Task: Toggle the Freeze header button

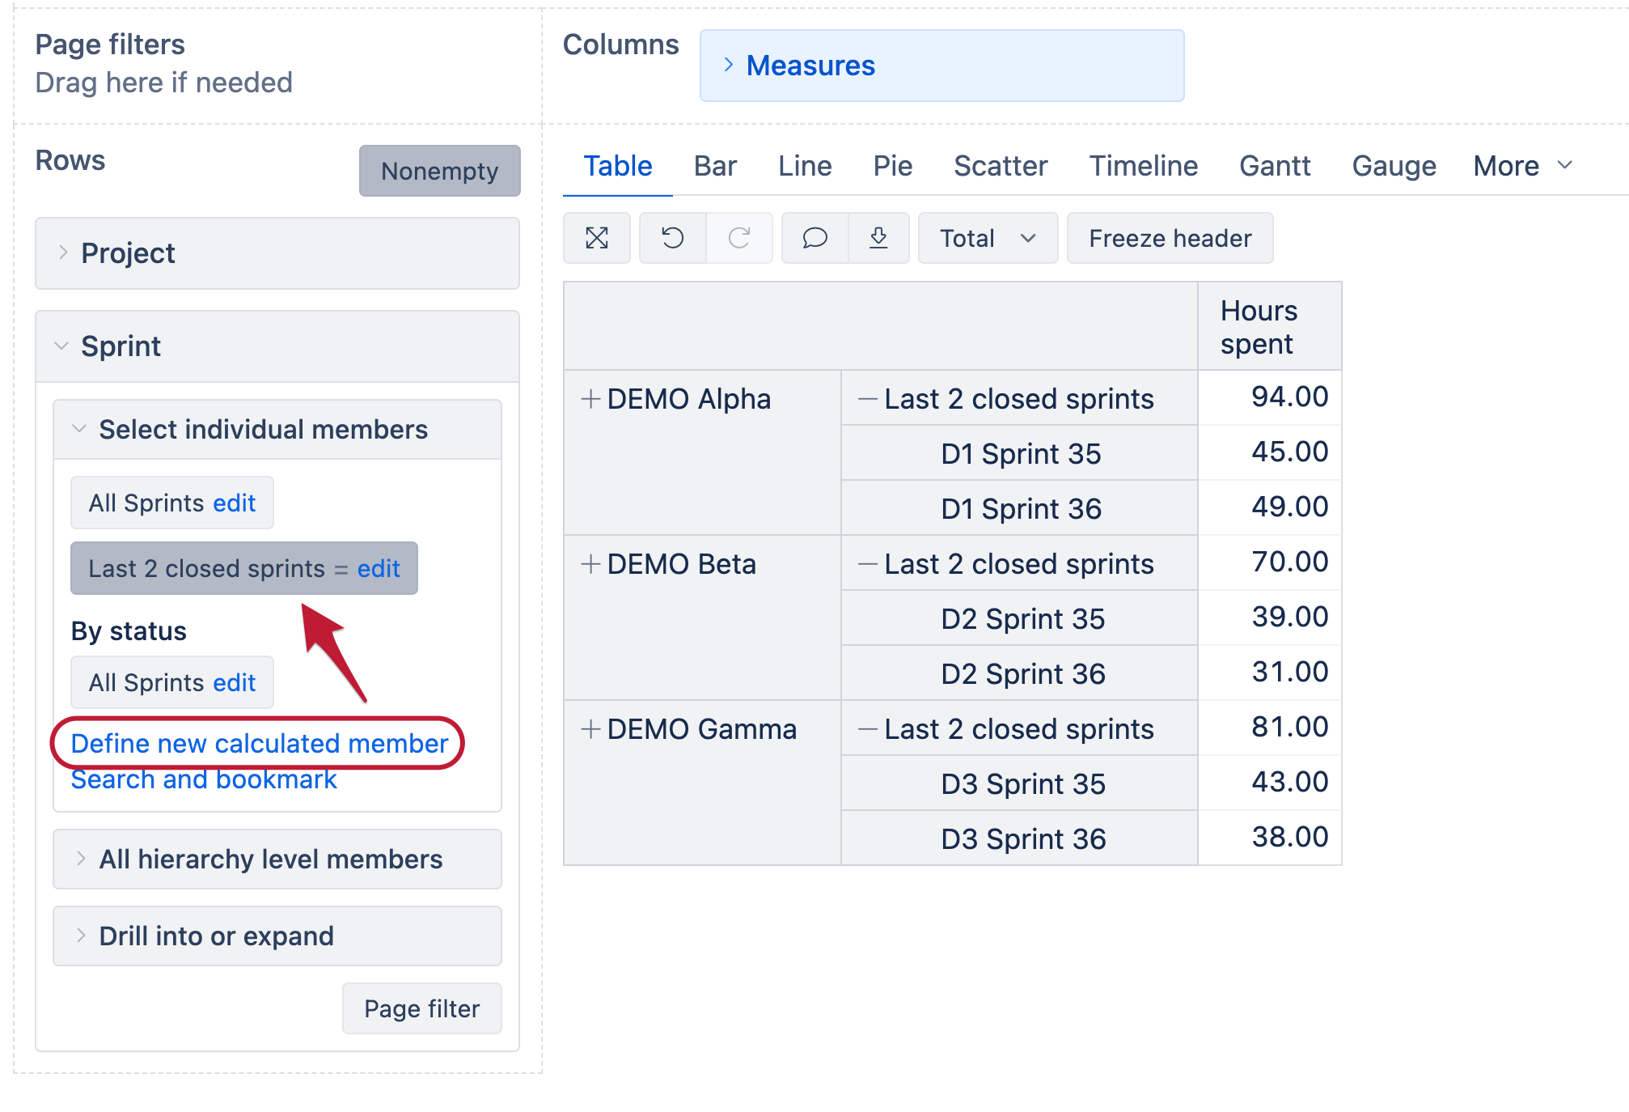Action: [x=1170, y=238]
